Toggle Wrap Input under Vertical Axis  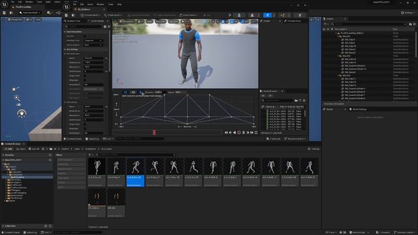coord(85,129)
